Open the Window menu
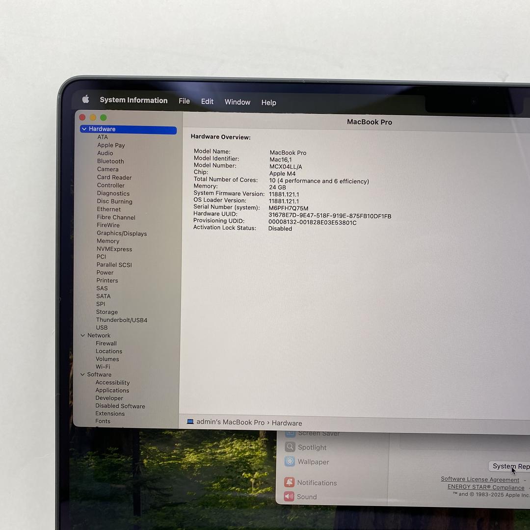Image resolution: width=530 pixels, height=530 pixels. 238,102
